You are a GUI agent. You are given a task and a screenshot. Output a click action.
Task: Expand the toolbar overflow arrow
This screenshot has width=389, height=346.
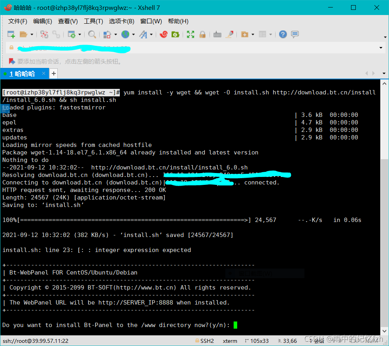click(x=385, y=37)
